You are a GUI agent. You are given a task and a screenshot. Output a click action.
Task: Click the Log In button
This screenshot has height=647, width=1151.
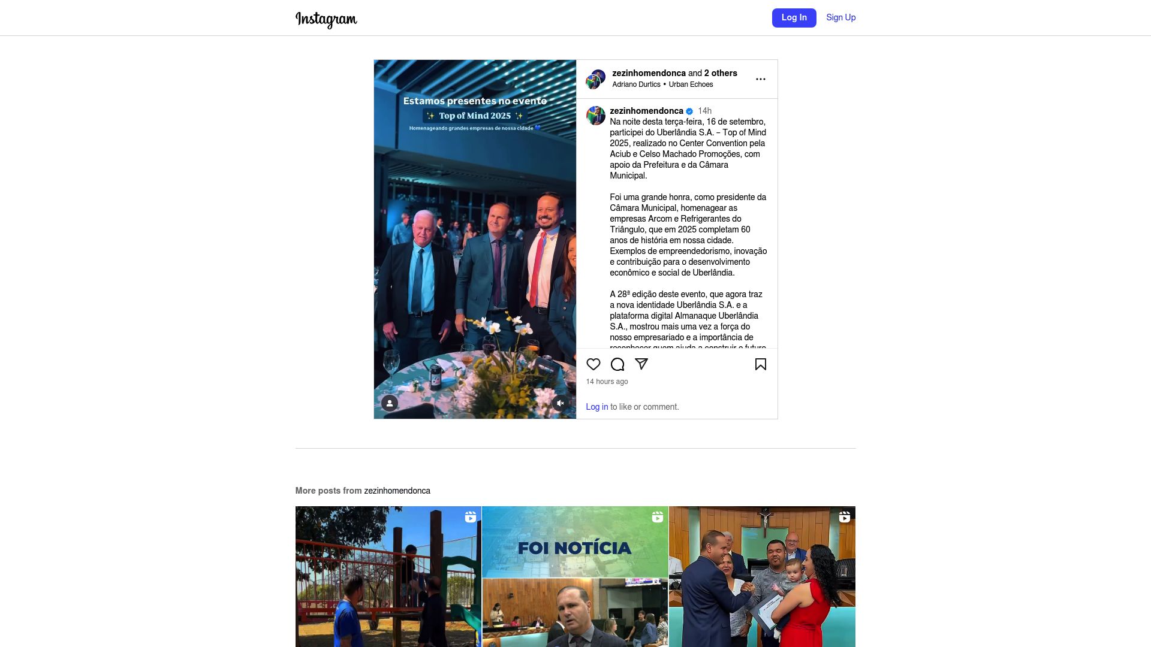[794, 17]
